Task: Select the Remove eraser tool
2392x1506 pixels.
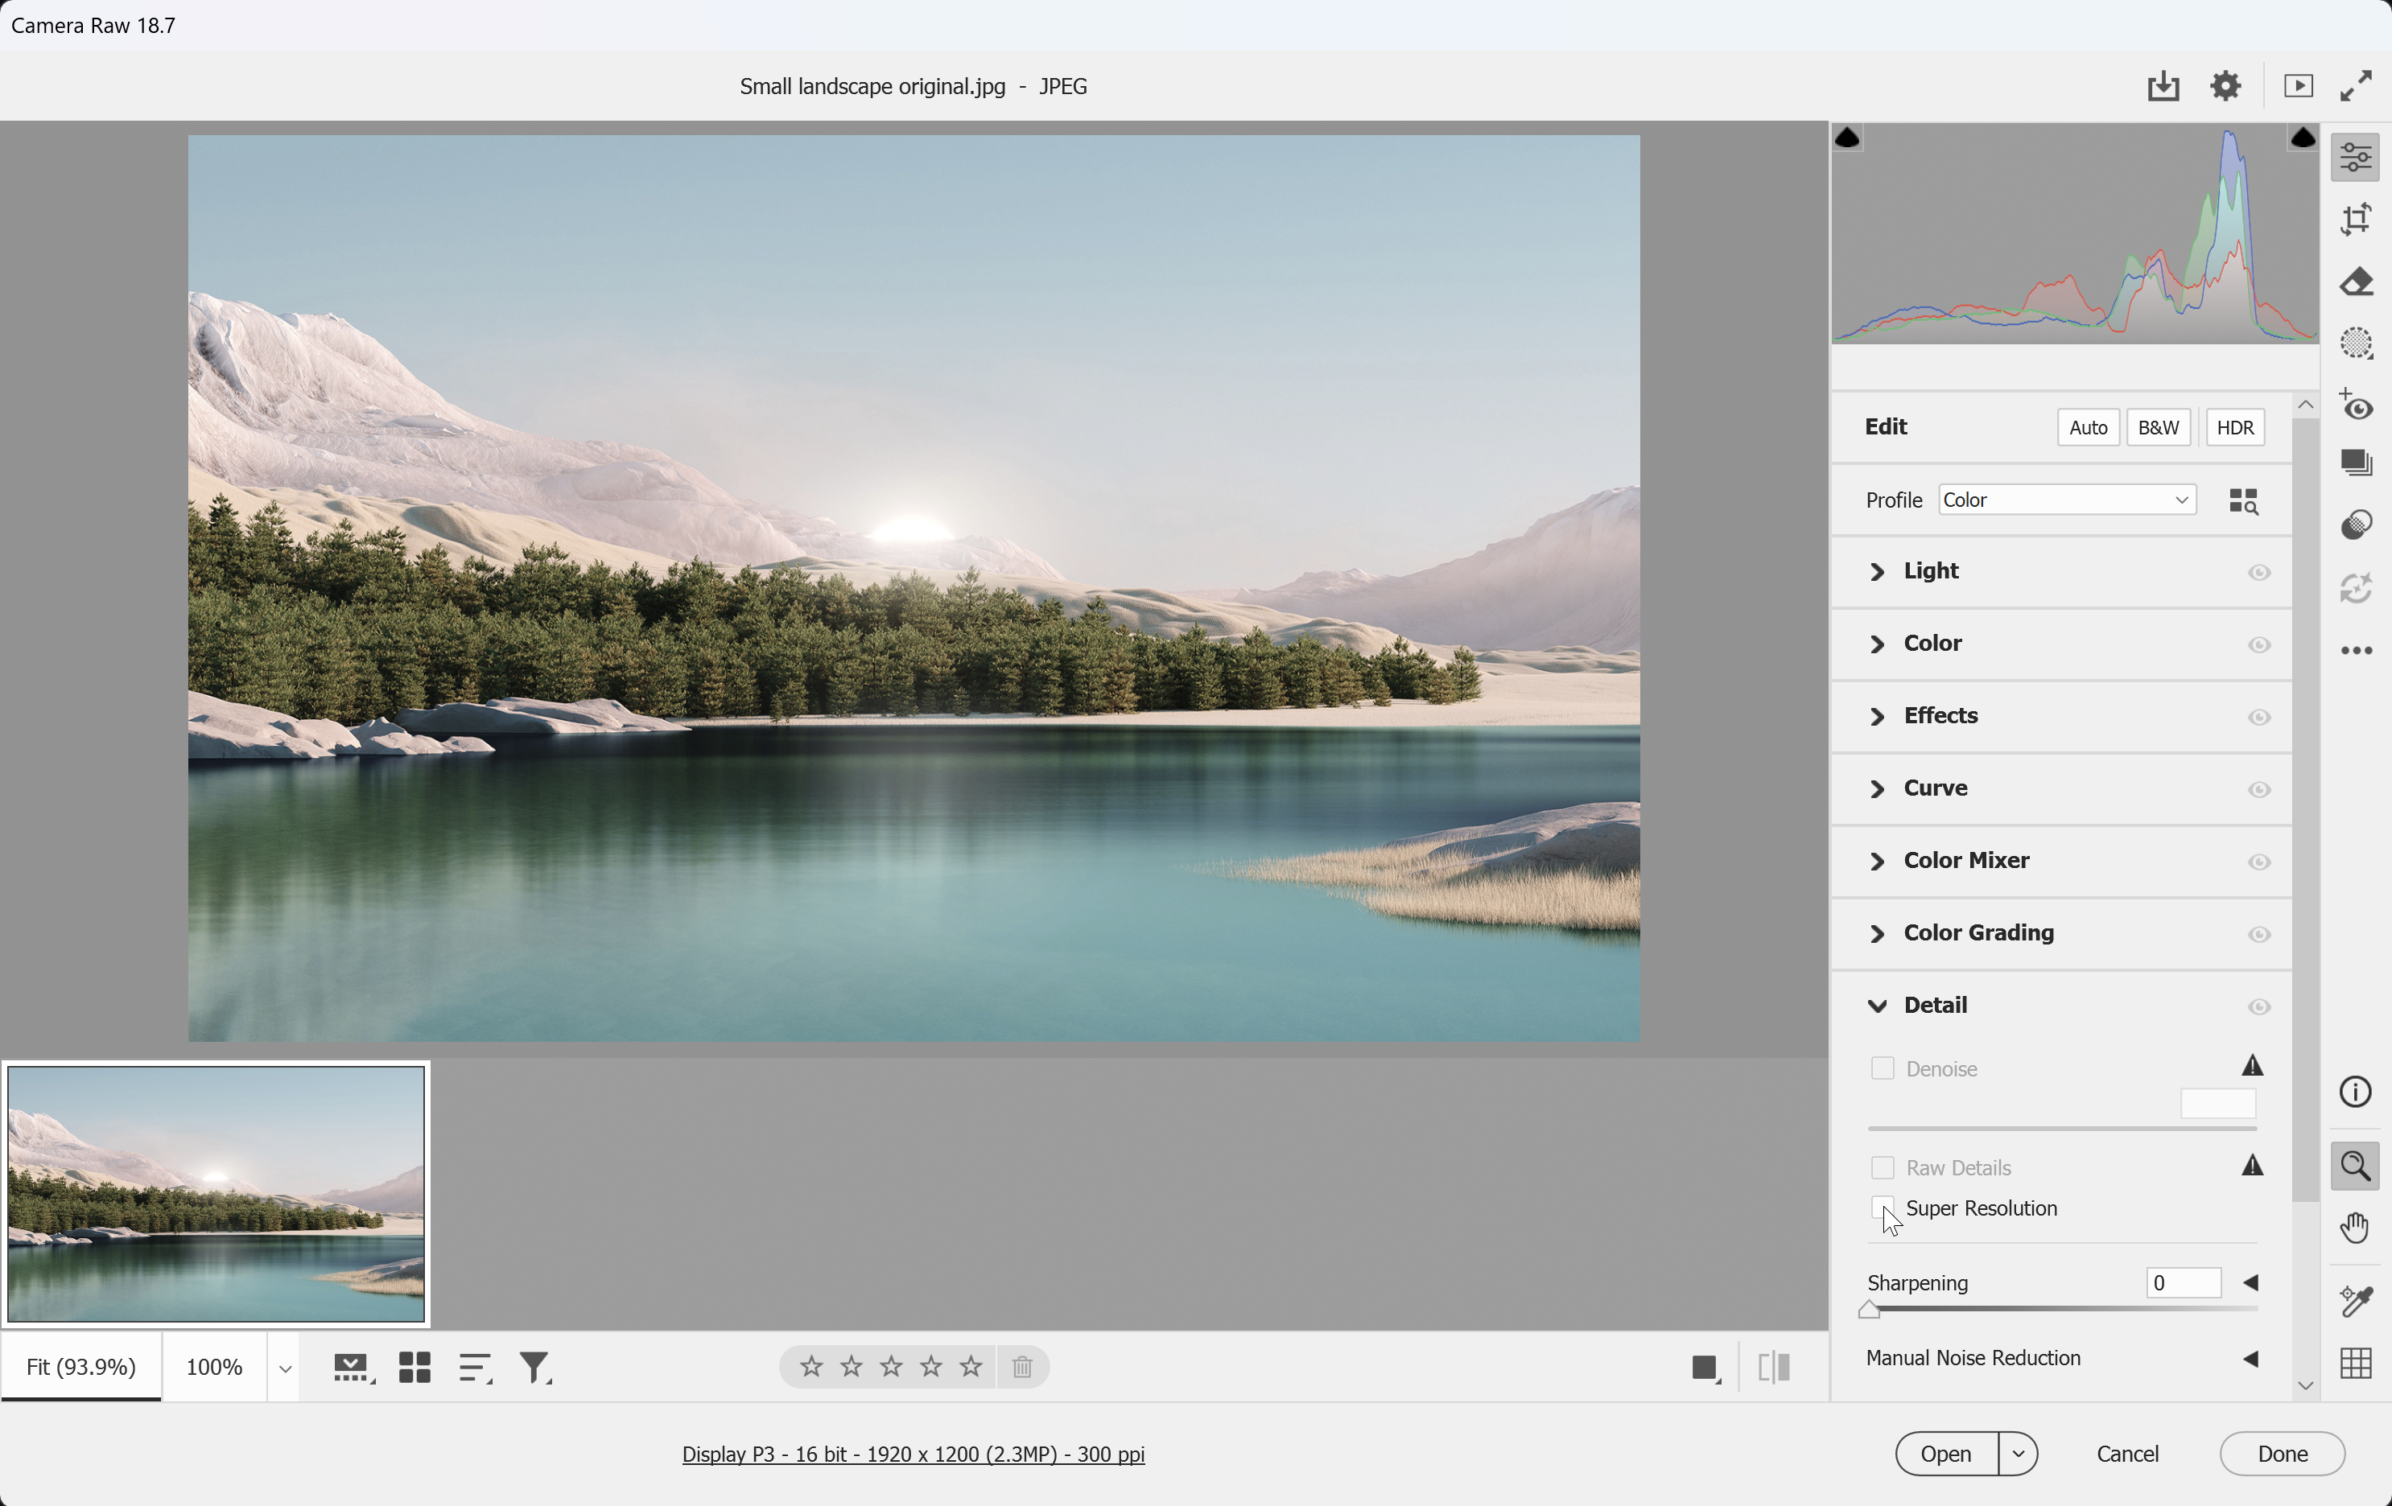Action: pos(2357,282)
